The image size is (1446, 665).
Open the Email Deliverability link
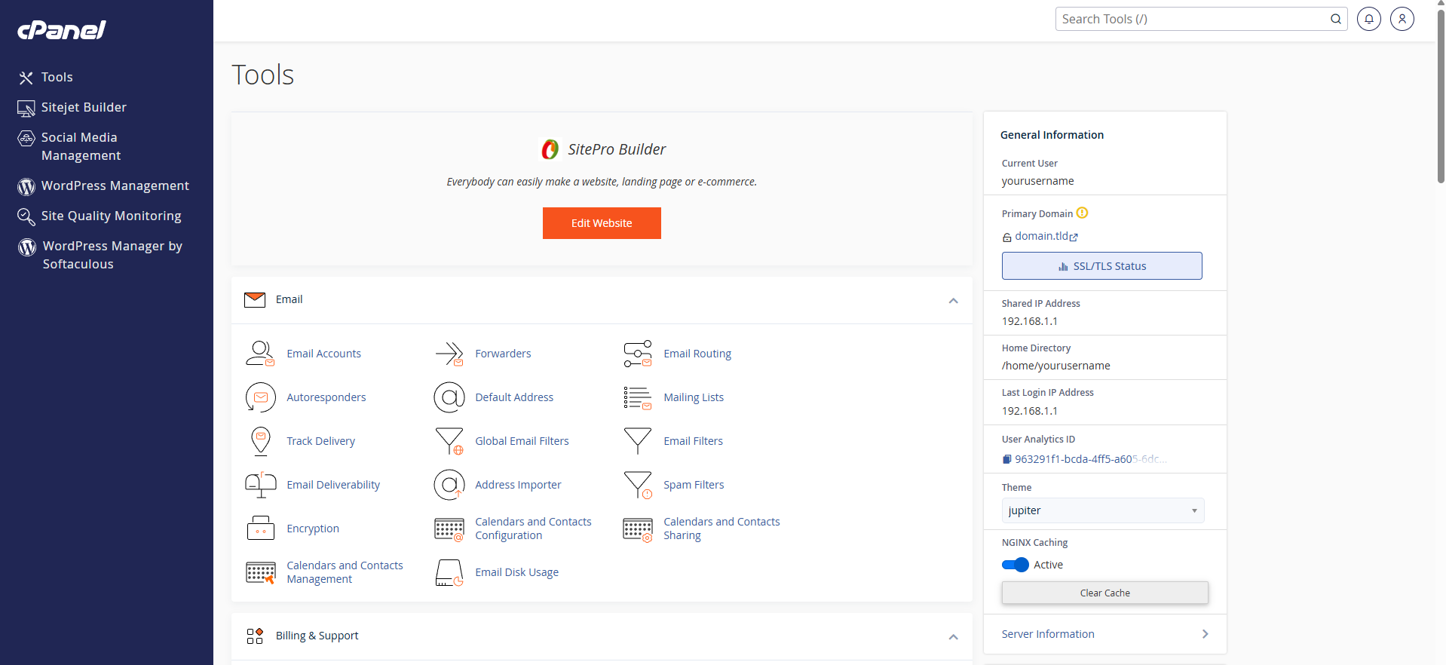333,485
